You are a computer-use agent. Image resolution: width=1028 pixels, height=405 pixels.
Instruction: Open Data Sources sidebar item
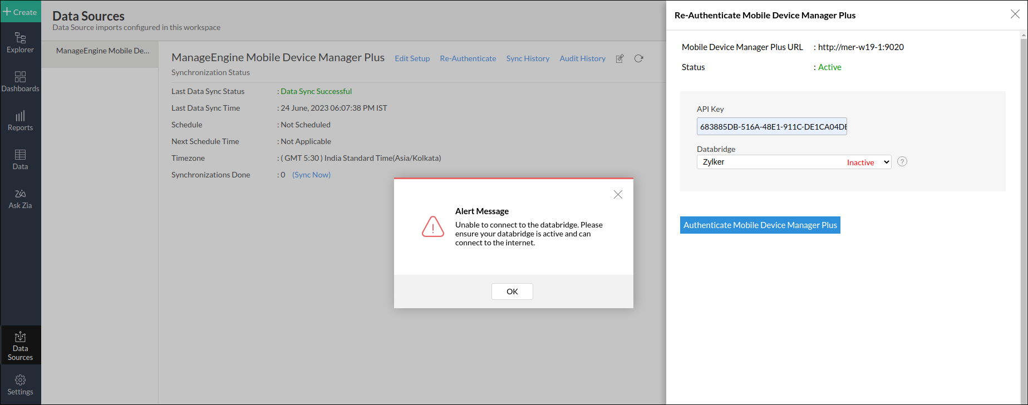(x=20, y=345)
